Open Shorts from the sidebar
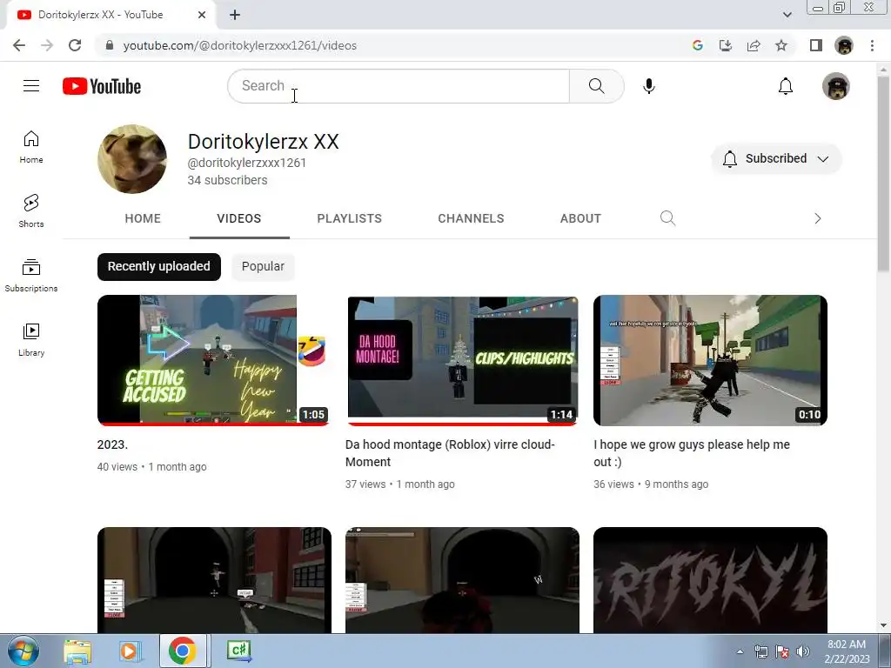 pos(31,211)
